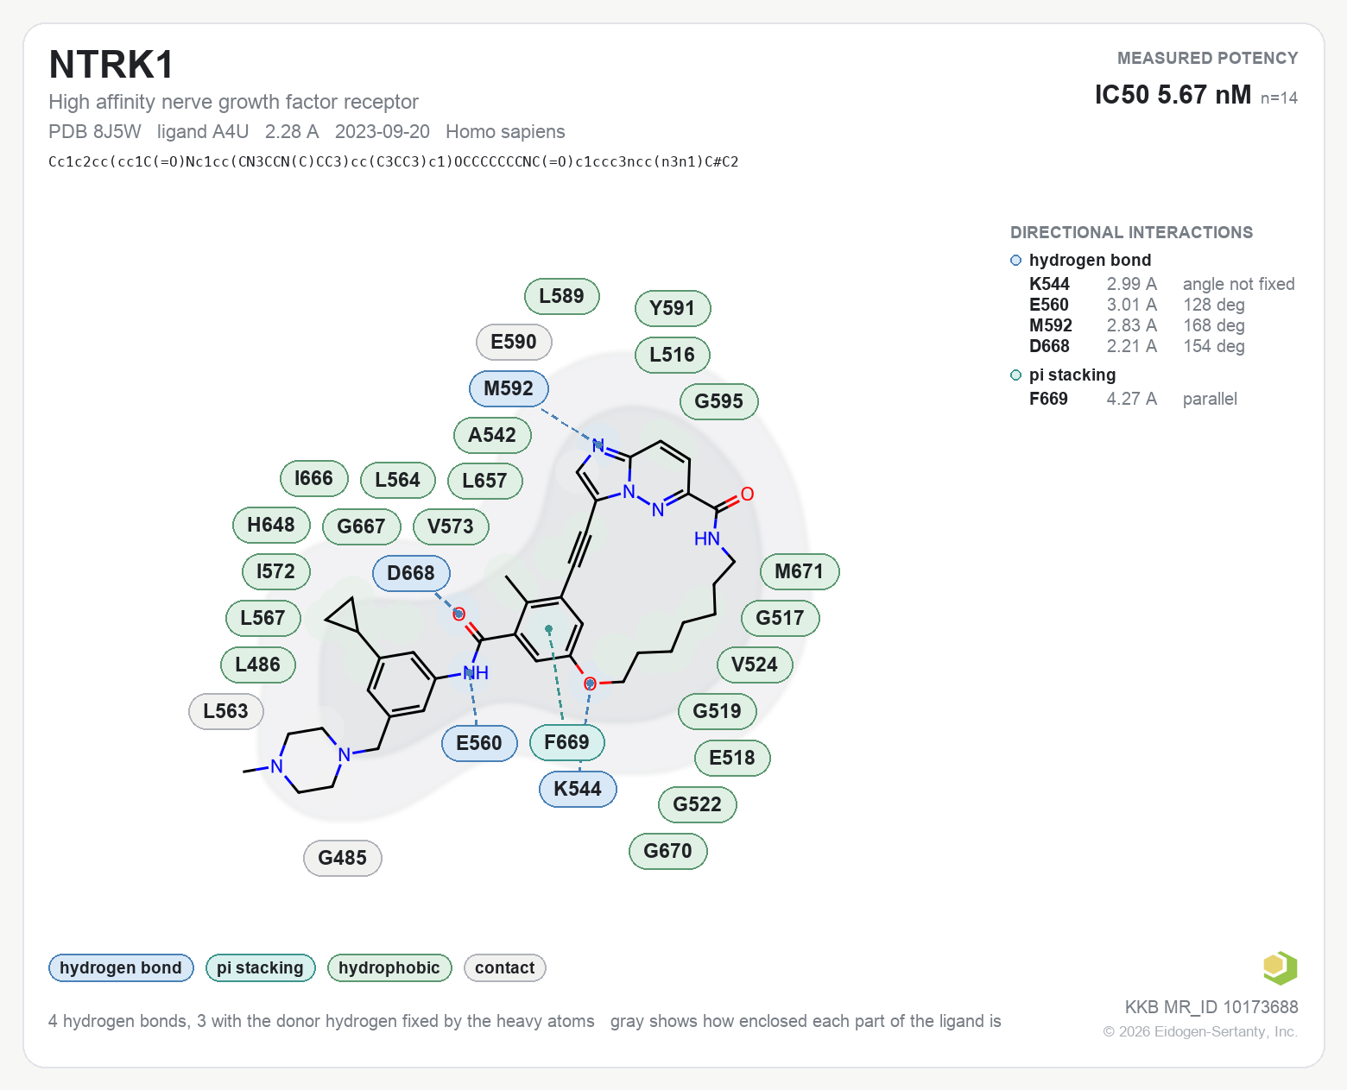Click residue label Y591
1347x1090 pixels.
[x=672, y=308]
